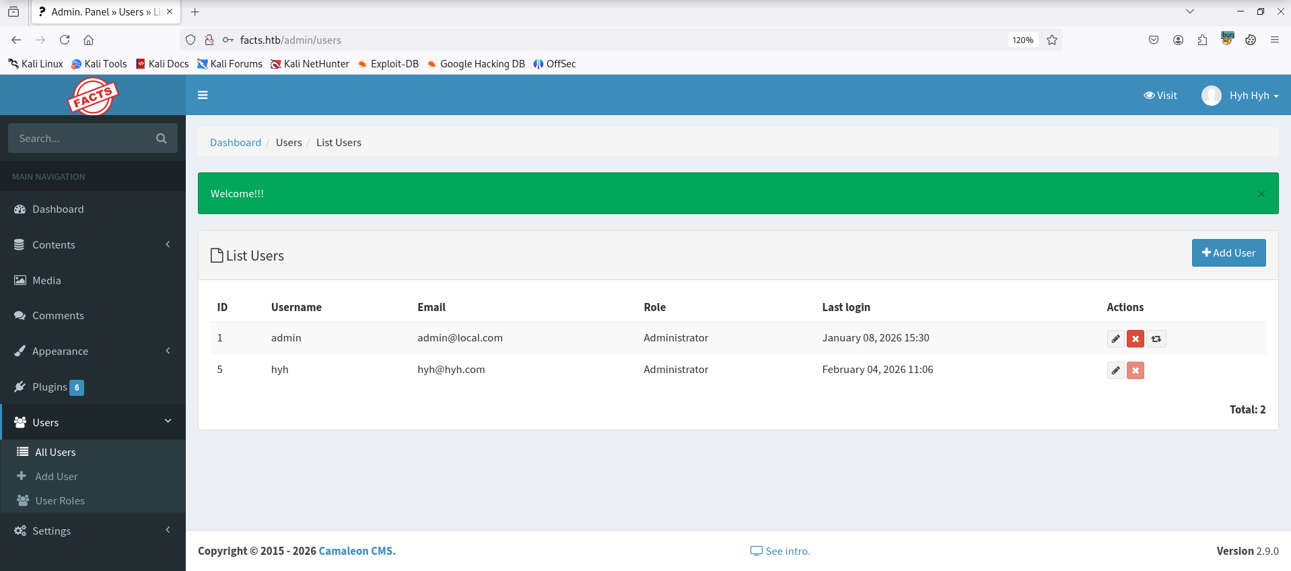This screenshot has width=1291, height=571.
Task: Go to Plugins in the sidebar
Action: click(x=50, y=387)
